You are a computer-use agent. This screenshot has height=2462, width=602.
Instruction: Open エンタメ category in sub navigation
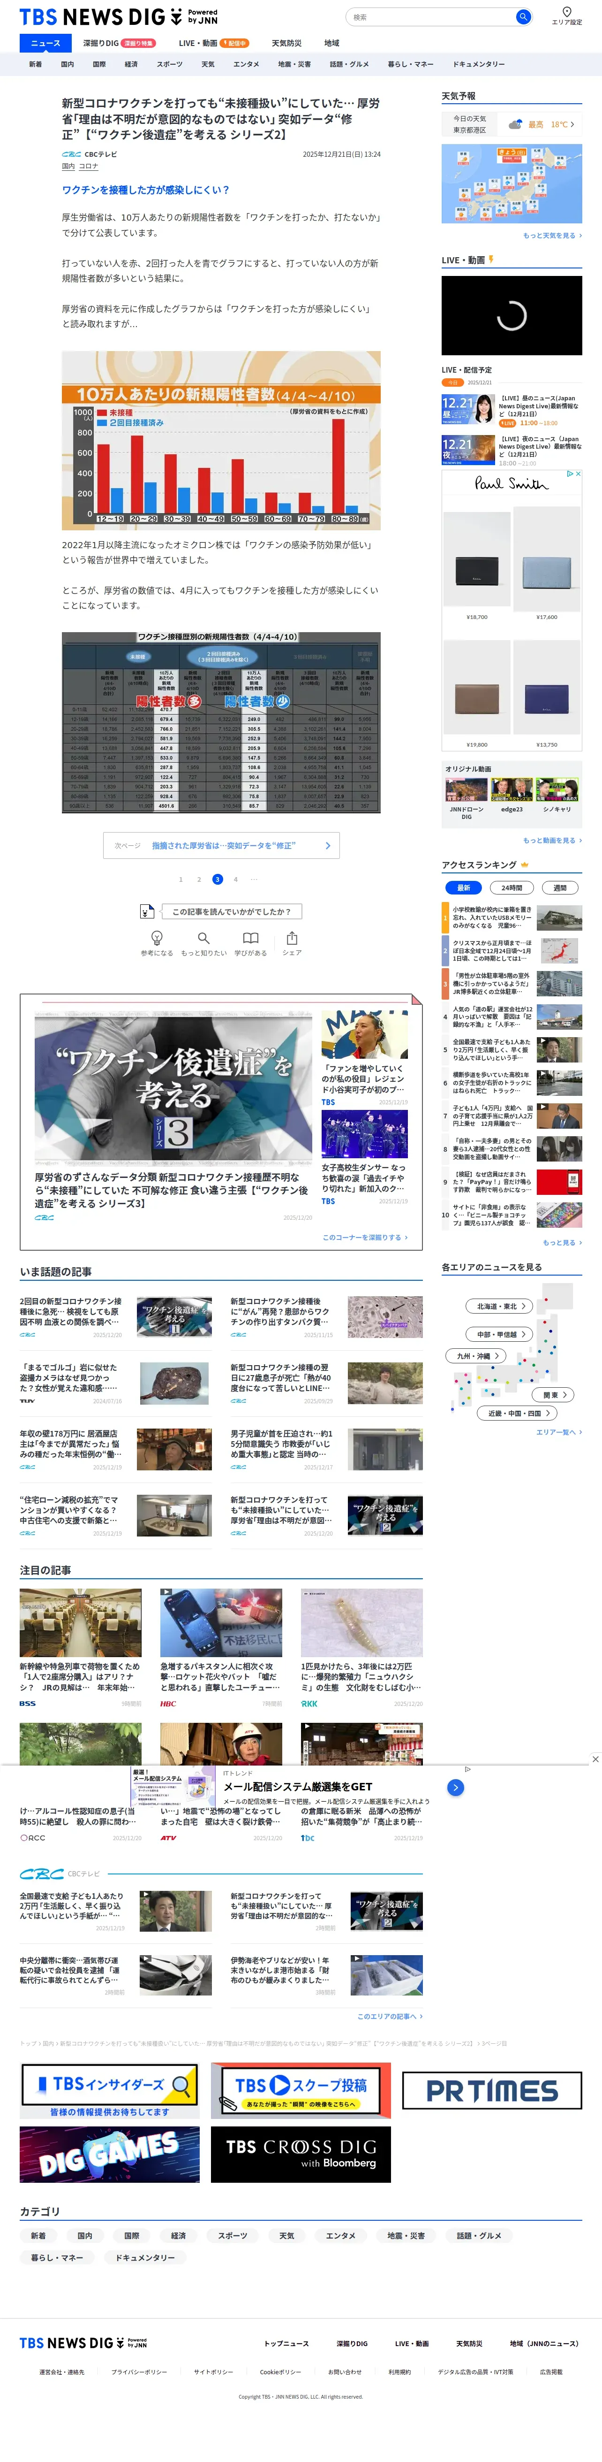tap(247, 64)
